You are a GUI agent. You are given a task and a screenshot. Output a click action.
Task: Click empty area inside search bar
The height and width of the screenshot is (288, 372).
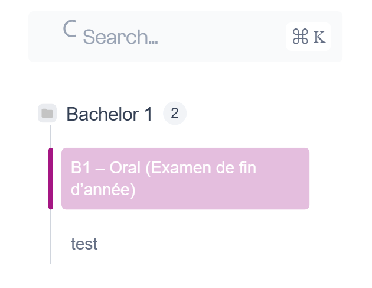pos(221,37)
